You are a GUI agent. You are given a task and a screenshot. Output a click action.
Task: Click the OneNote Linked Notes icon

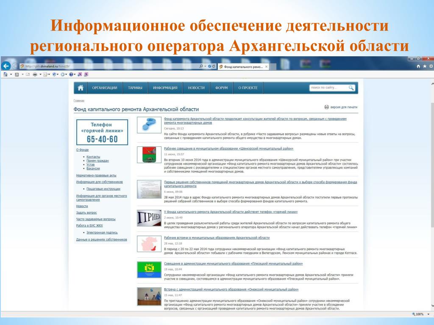pos(86,74)
